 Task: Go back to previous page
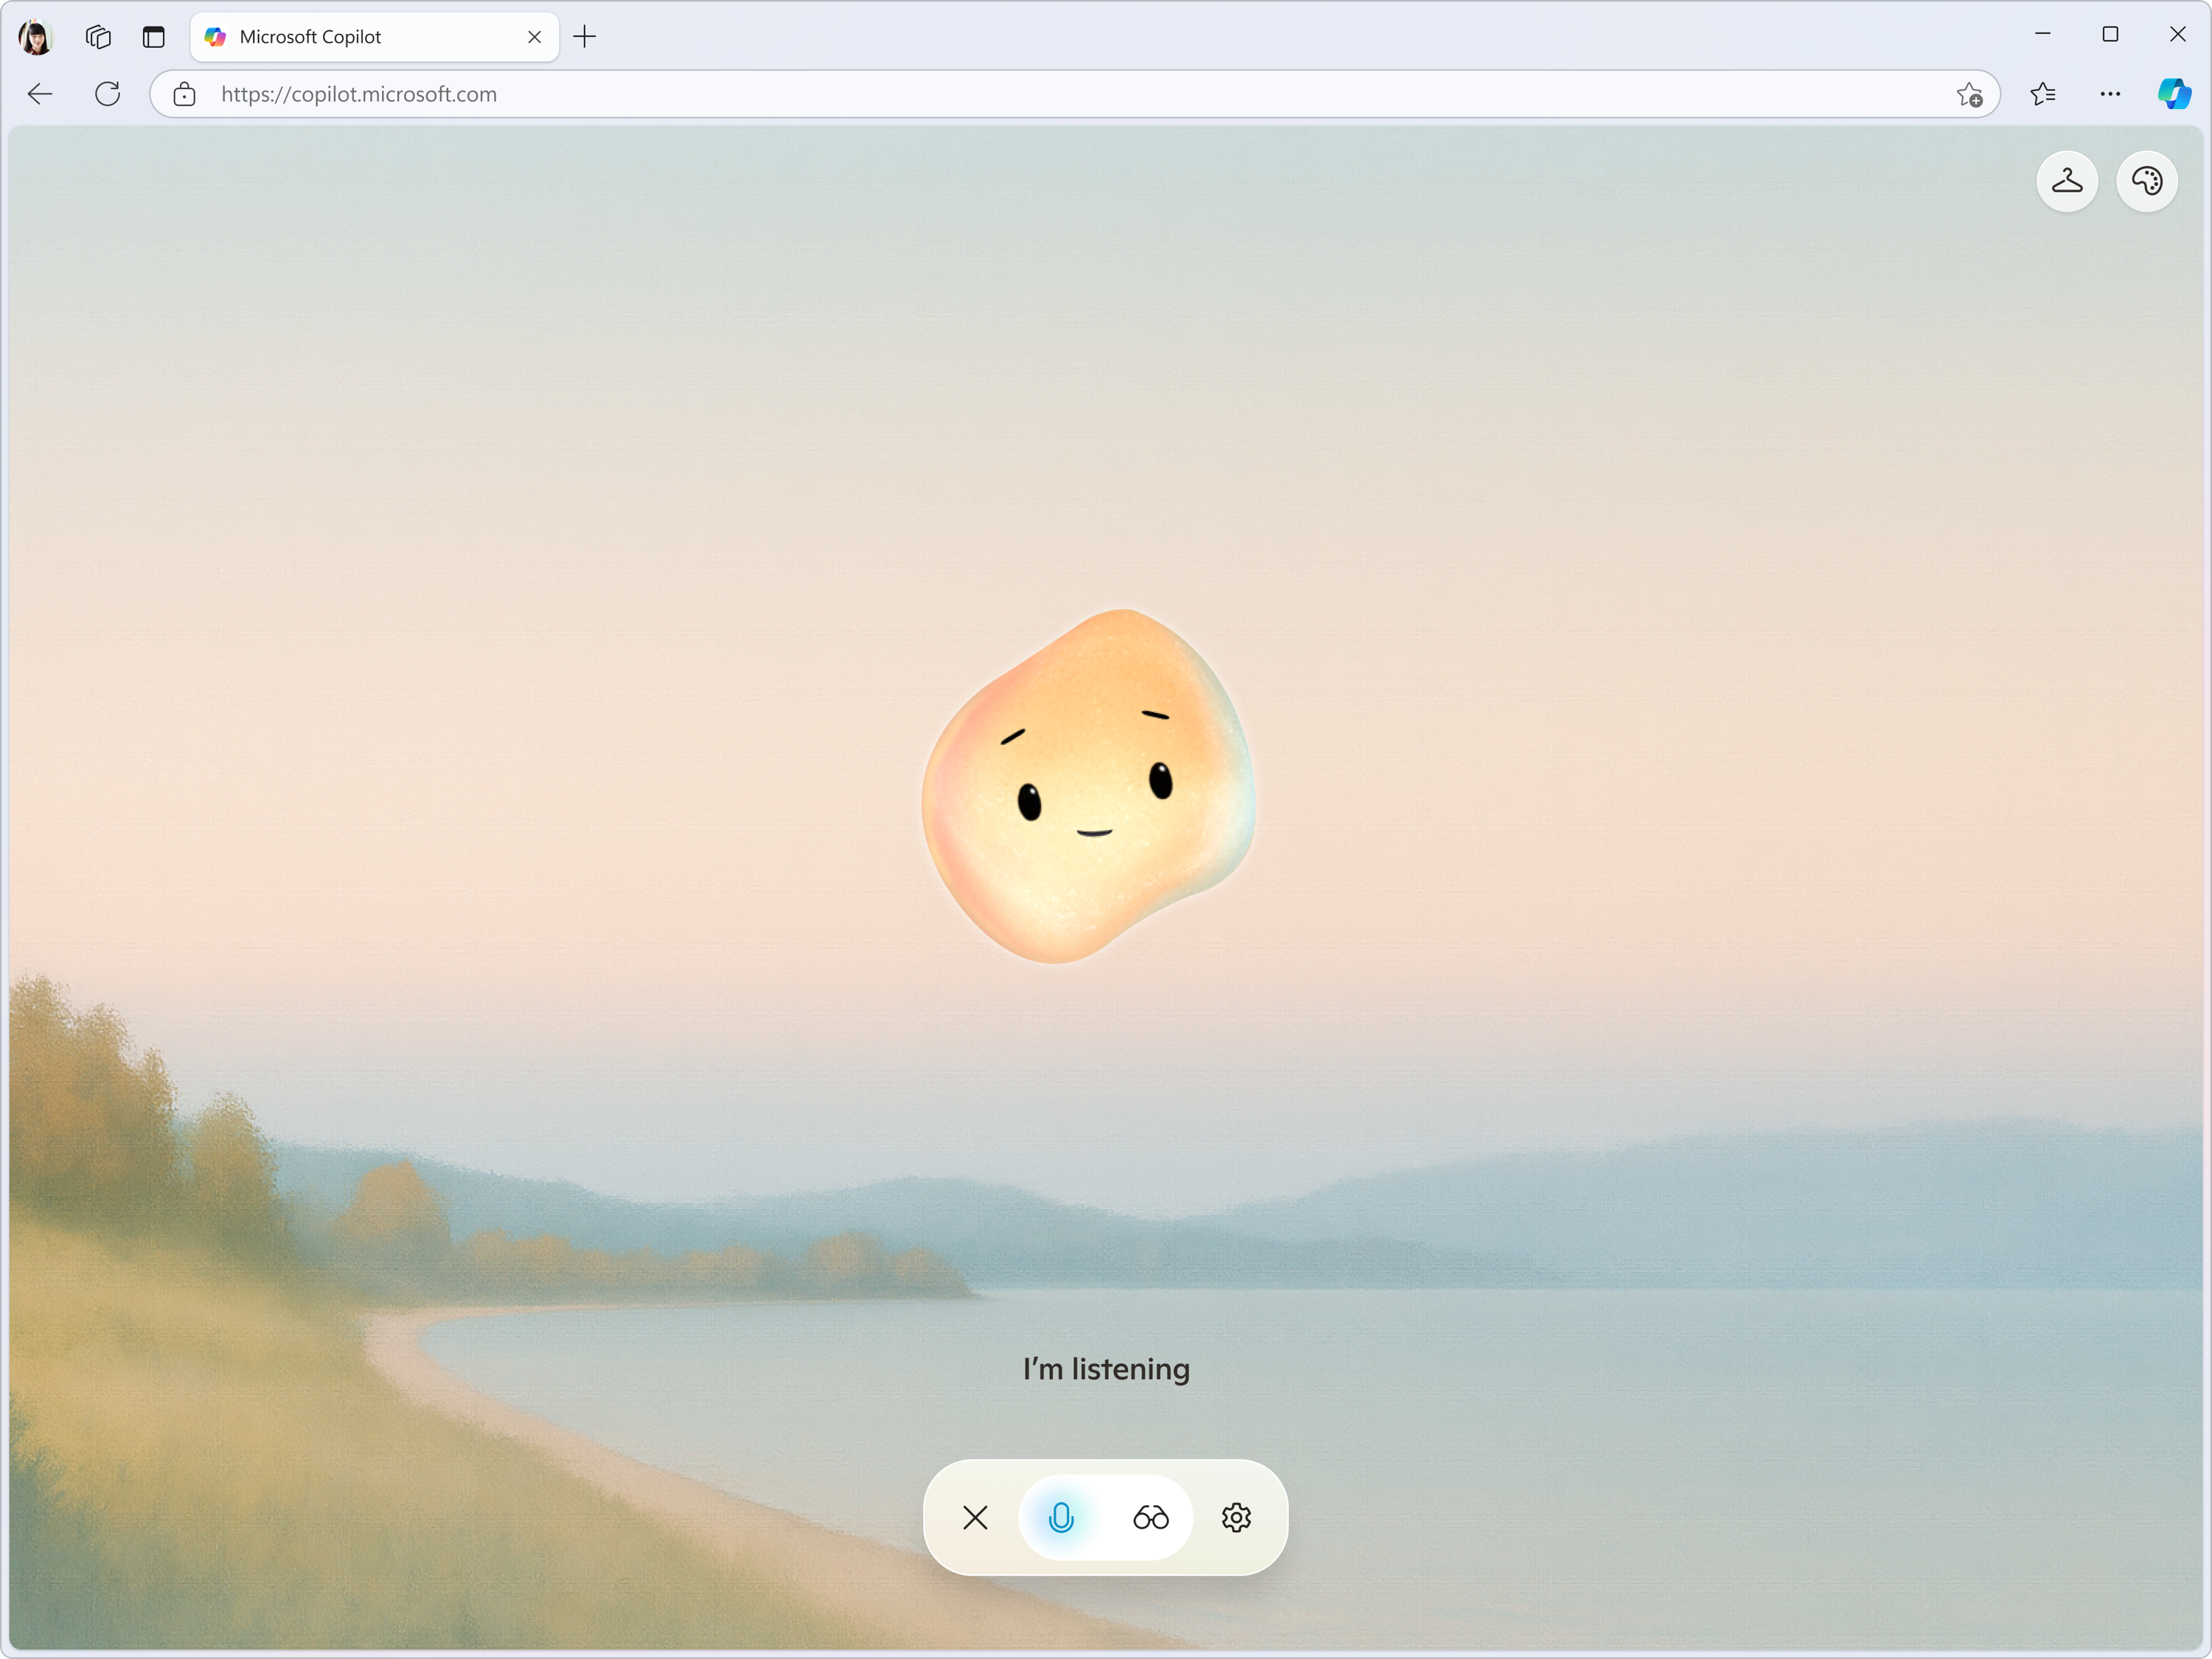pos(40,94)
